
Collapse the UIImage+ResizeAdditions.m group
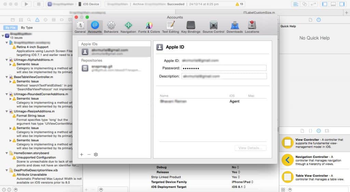tap(7, 112)
